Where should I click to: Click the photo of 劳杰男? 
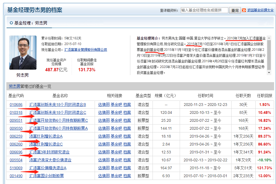click(23, 52)
